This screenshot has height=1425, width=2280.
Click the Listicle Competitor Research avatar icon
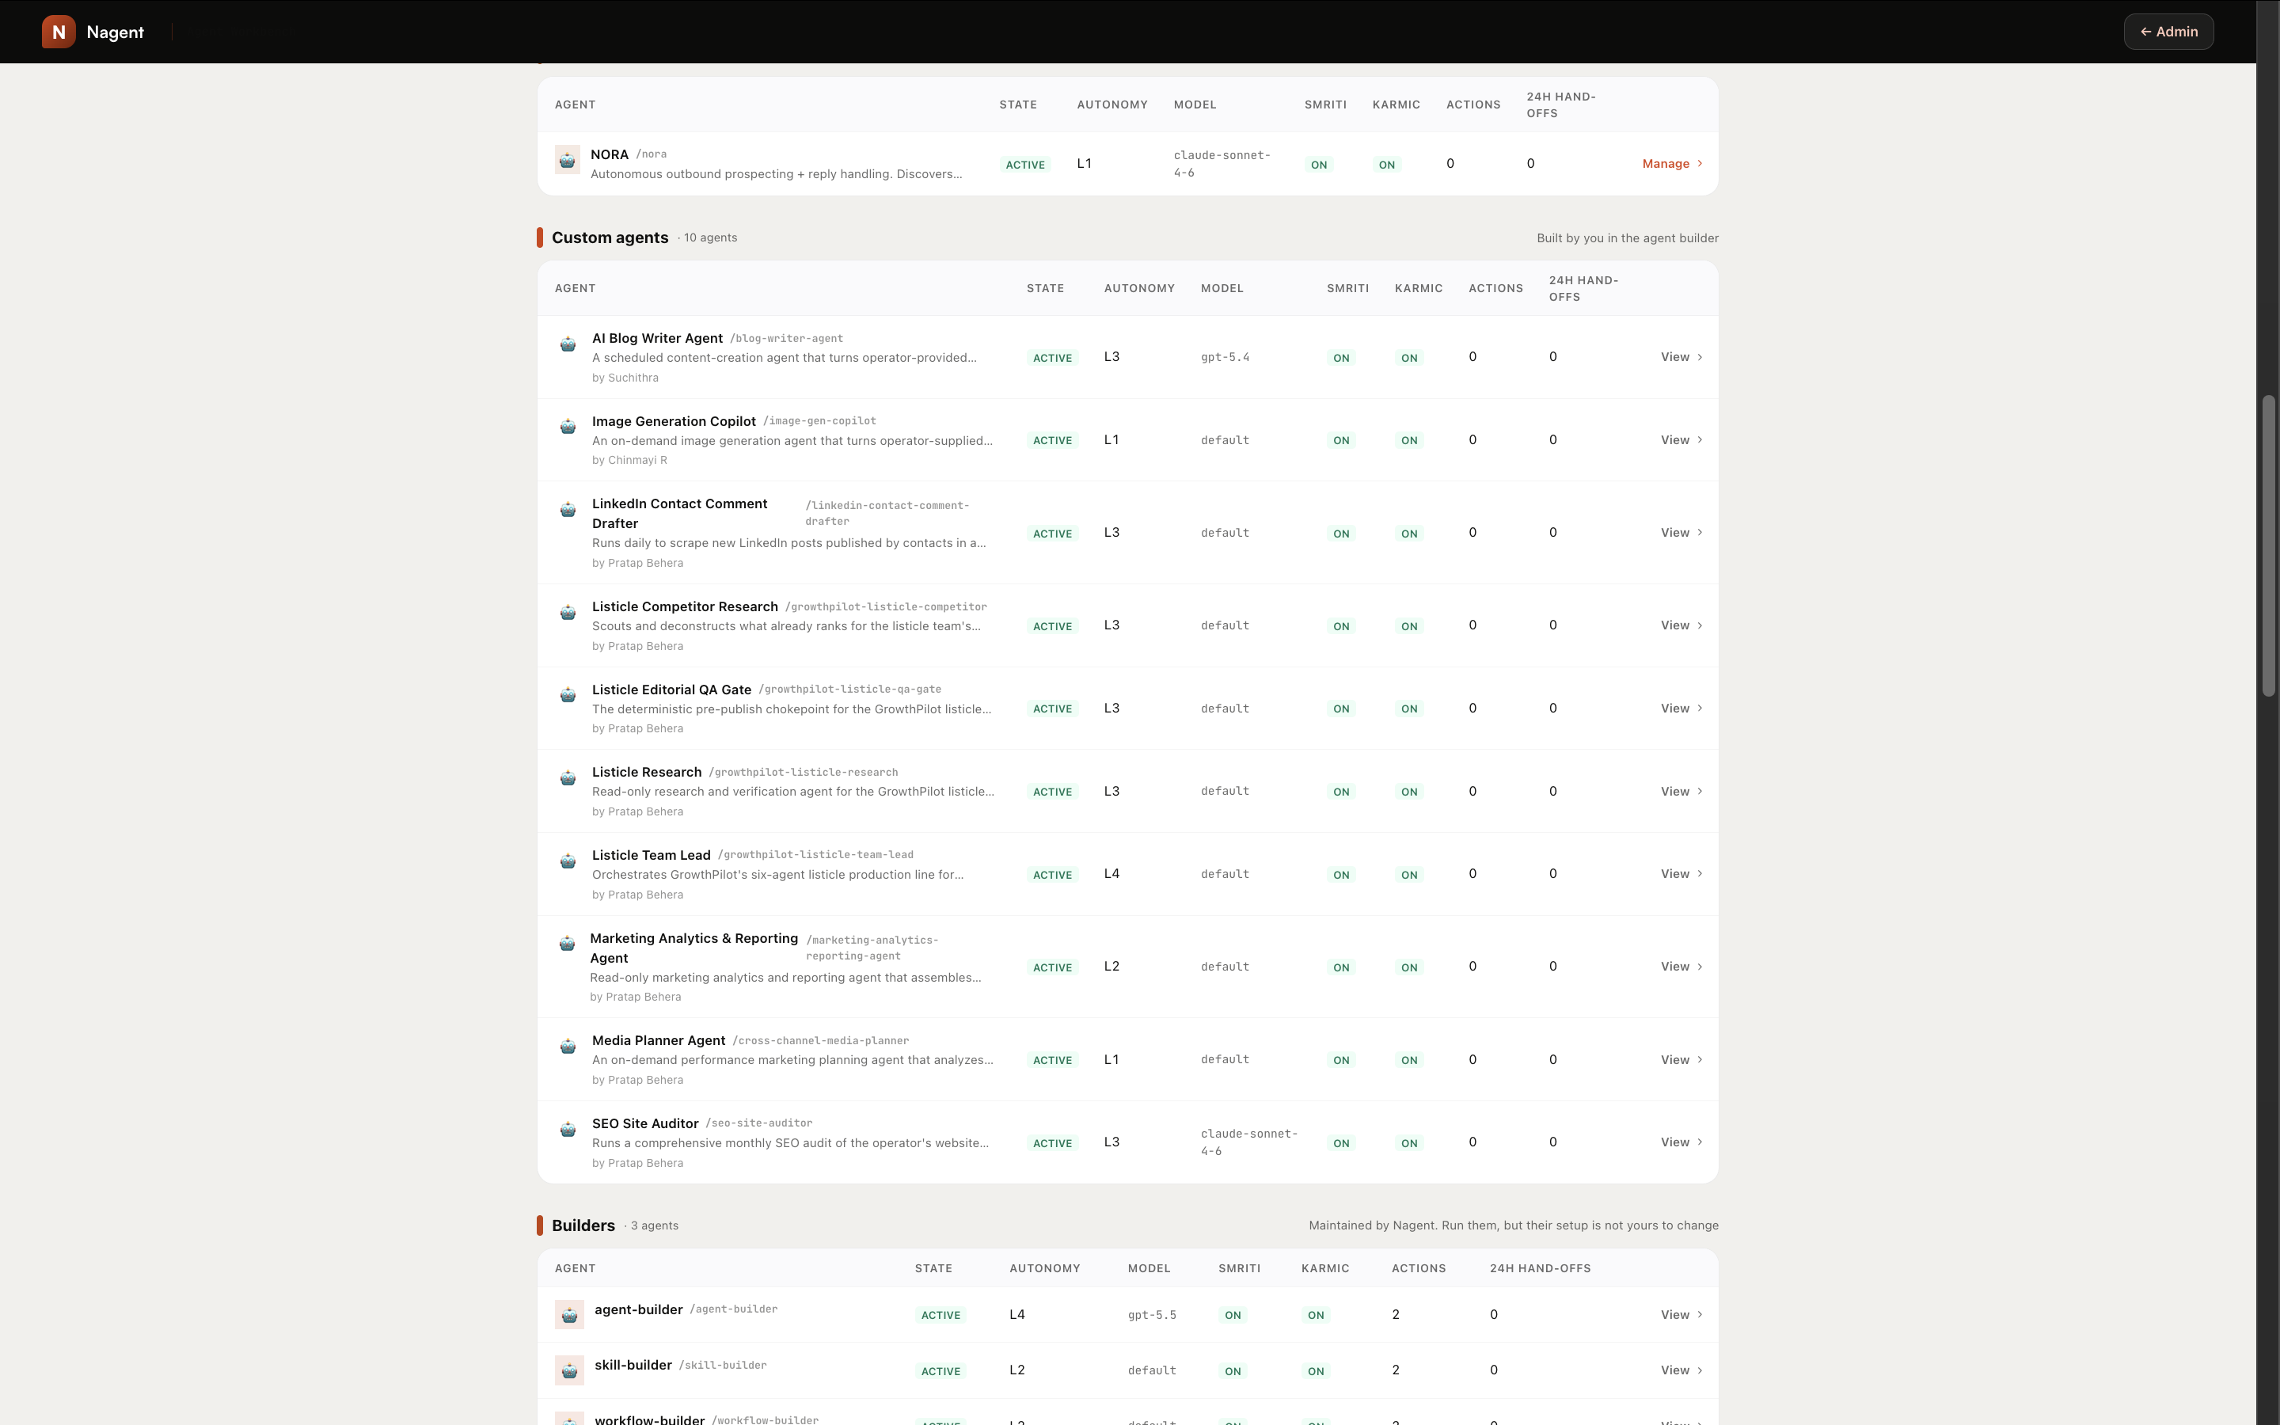(568, 613)
